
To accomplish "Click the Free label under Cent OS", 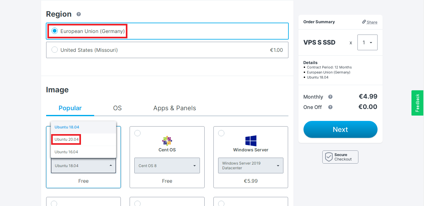I will click(167, 181).
